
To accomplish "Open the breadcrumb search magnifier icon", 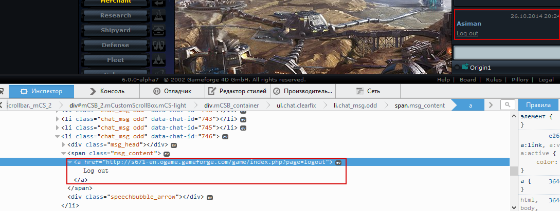I will (508, 105).
